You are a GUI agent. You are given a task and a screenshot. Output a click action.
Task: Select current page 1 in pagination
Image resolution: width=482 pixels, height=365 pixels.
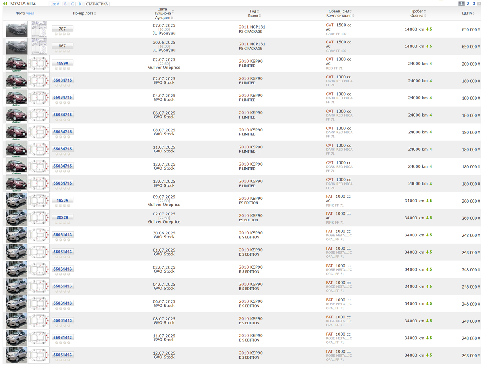tap(462, 4)
